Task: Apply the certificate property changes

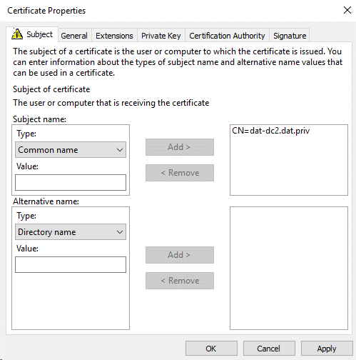Action: tap(327, 349)
